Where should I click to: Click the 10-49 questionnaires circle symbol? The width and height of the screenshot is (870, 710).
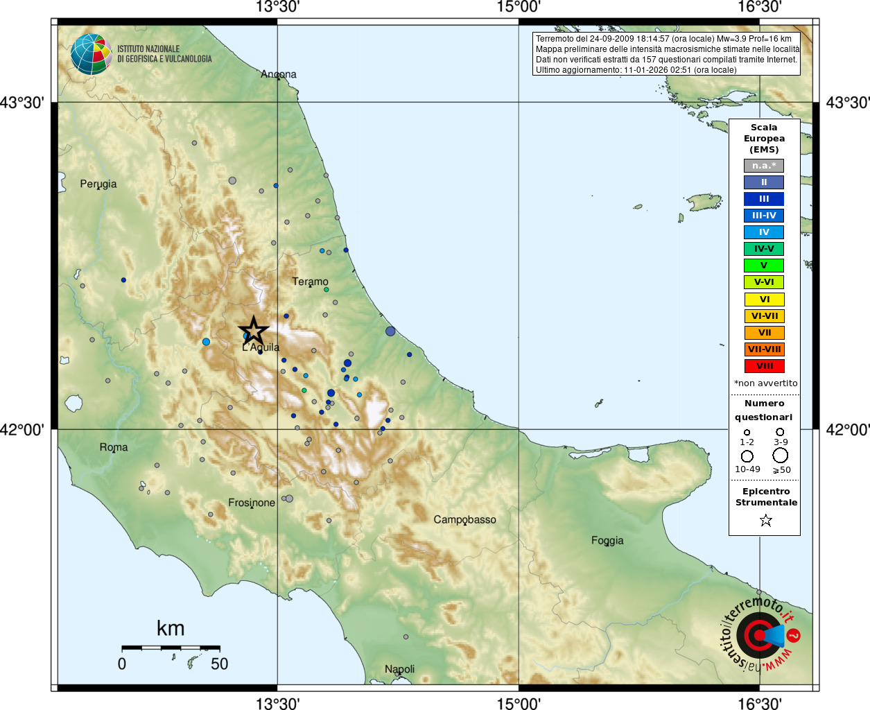[747, 456]
